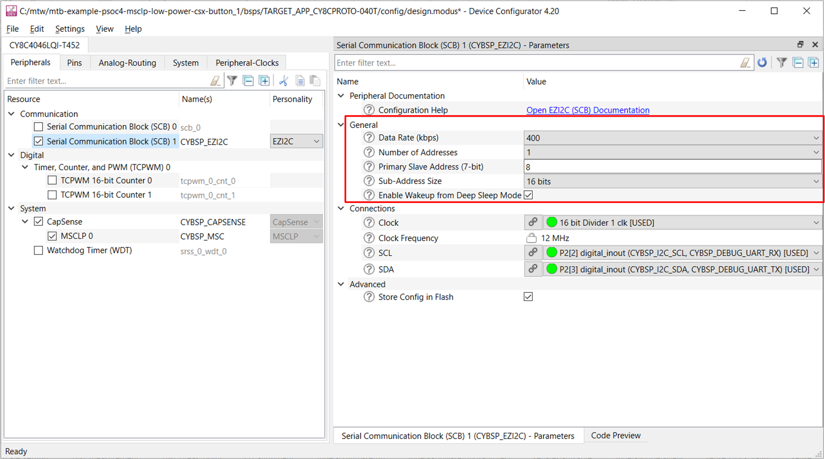825x459 pixels.
Task: Expand all parameter groups icon
Action: [814, 62]
